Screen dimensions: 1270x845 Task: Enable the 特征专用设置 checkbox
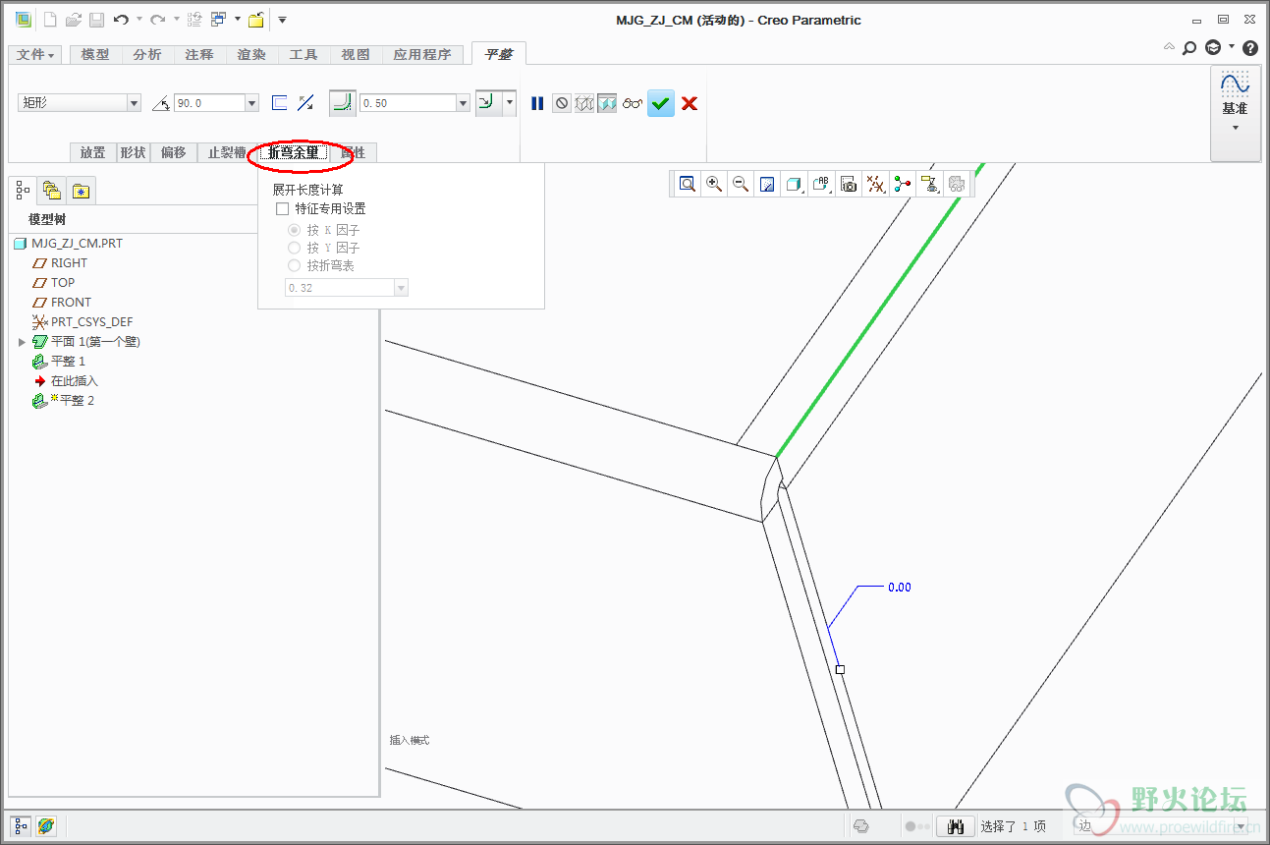pyautogui.click(x=283, y=209)
